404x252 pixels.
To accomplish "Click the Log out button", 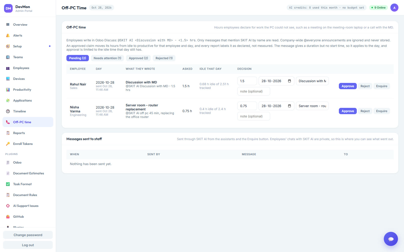I will click(x=28, y=245).
